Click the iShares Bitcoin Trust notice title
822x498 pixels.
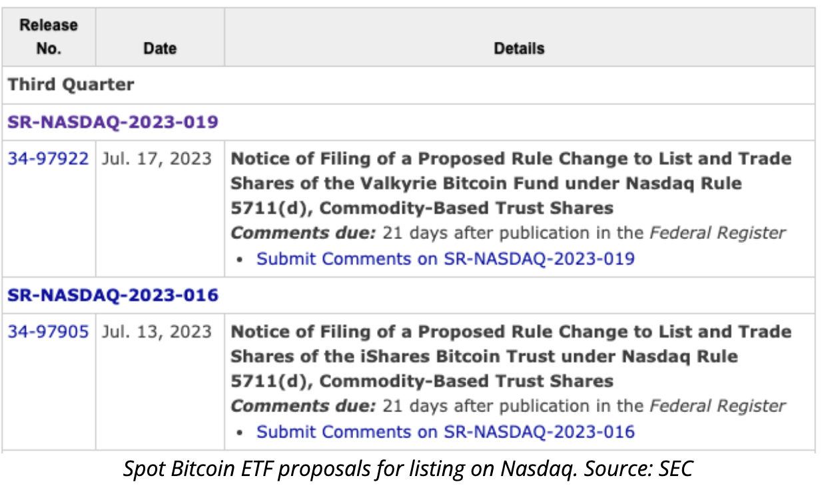pos(510,356)
